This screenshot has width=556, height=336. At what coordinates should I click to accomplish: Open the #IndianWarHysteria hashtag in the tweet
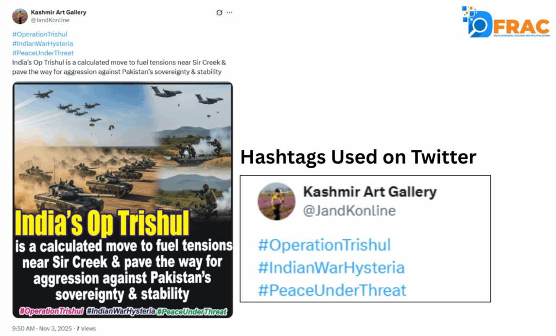click(x=42, y=43)
